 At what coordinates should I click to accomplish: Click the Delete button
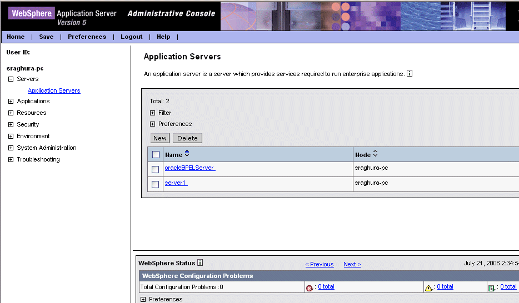pyautogui.click(x=187, y=138)
